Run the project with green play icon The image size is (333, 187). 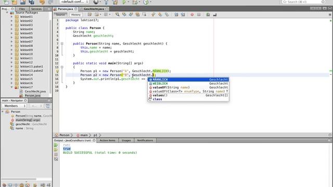[x=124, y=2]
